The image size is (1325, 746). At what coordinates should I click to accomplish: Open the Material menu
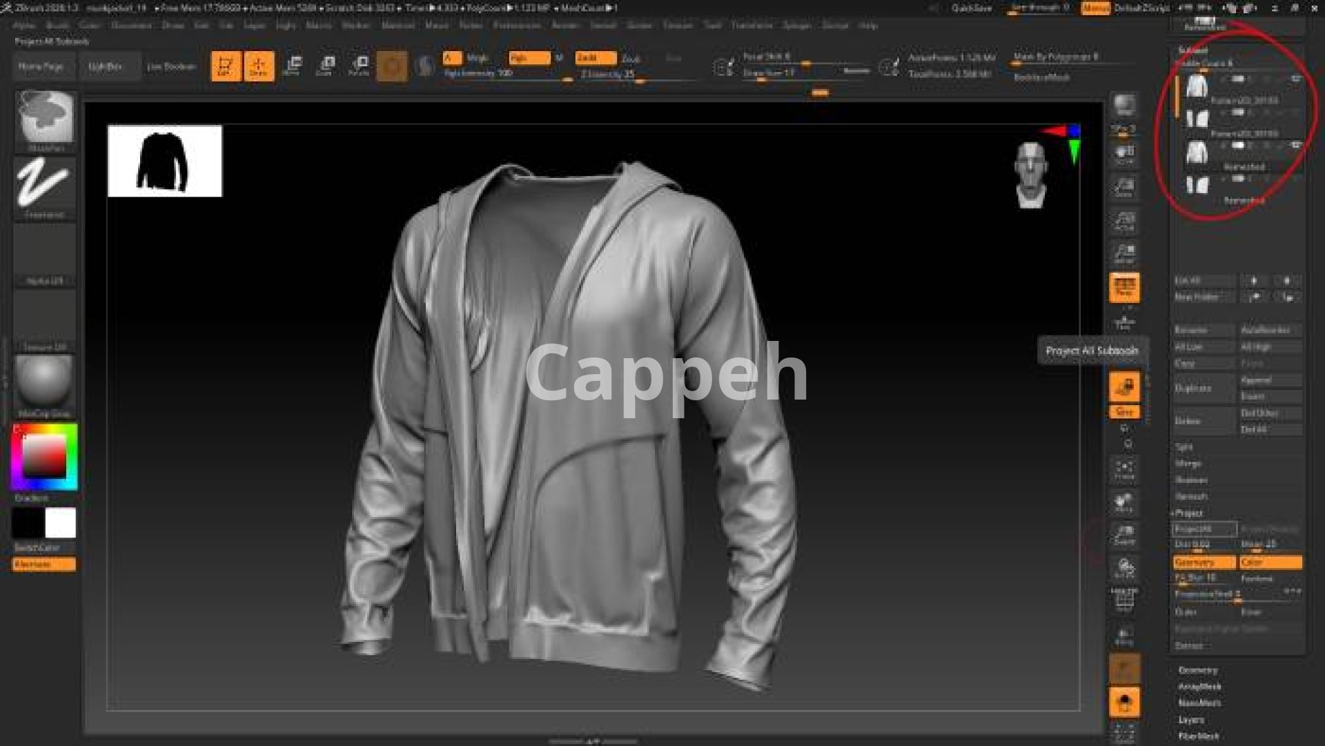(398, 26)
